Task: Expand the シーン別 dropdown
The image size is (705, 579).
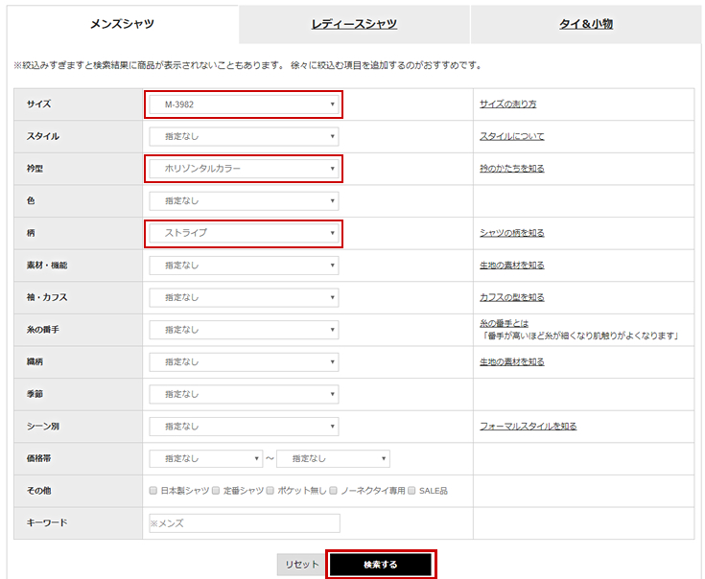Action: 244,427
